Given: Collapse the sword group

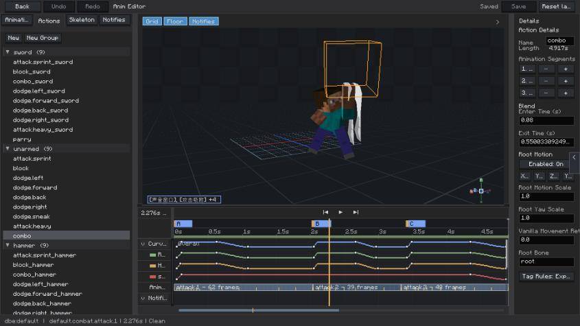Looking at the screenshot, I should pyautogui.click(x=8, y=52).
